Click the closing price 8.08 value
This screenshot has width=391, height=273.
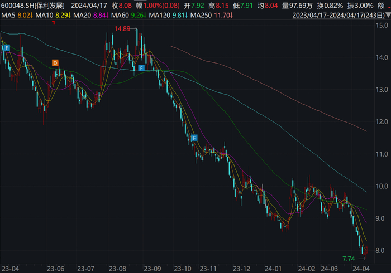(125, 6)
